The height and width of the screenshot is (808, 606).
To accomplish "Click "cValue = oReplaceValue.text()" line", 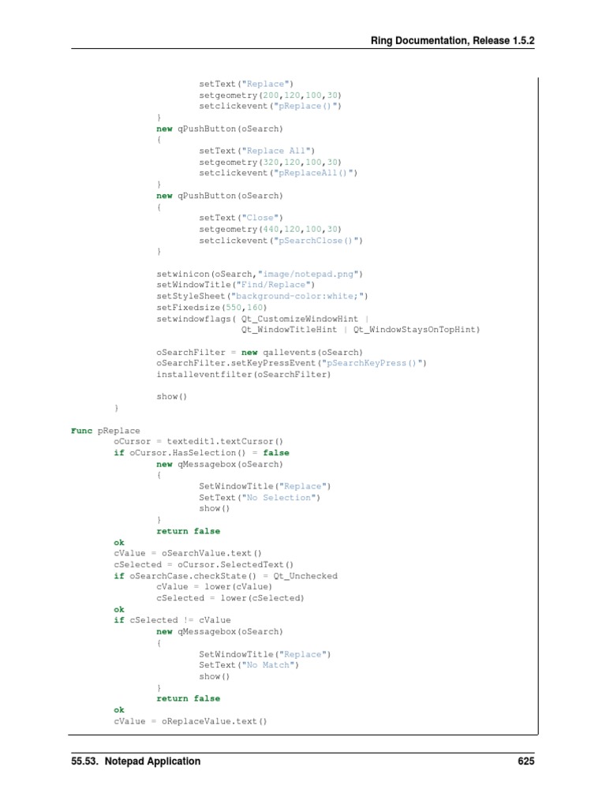I will pos(190,721).
